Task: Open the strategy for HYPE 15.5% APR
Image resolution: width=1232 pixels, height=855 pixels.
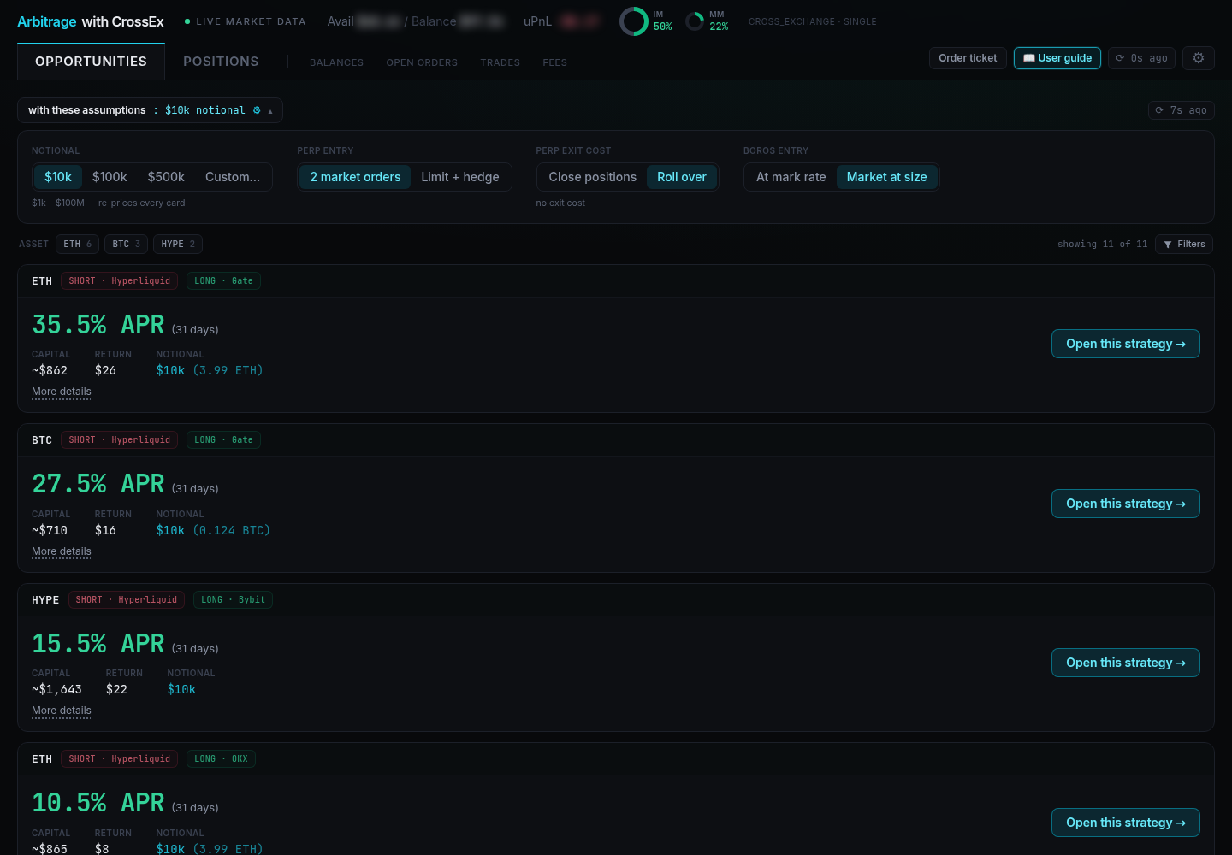Action: click(x=1126, y=663)
